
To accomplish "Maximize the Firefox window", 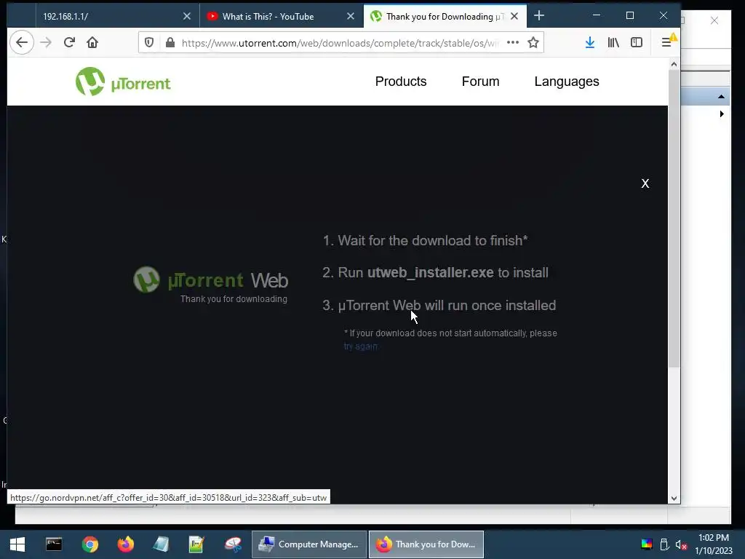I will tap(630, 16).
